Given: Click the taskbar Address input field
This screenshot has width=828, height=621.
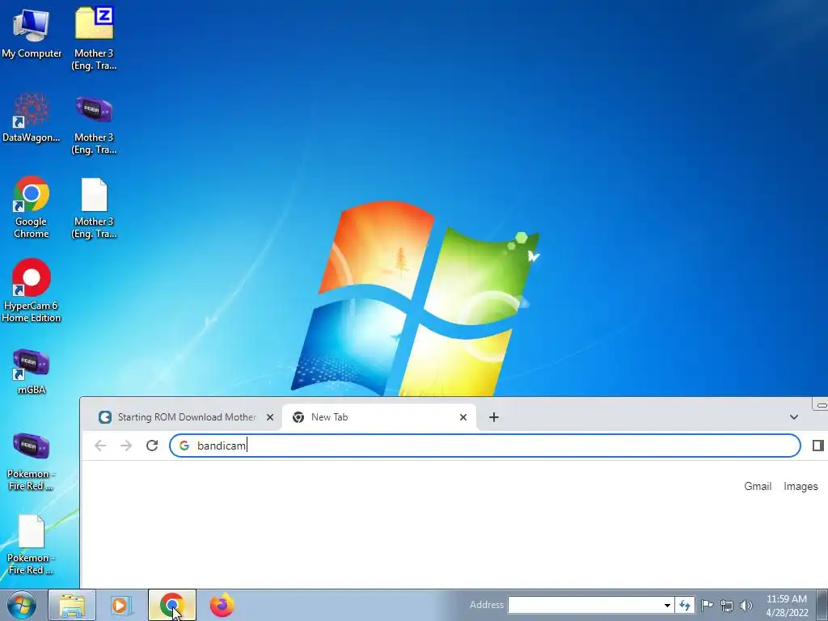Looking at the screenshot, I should pos(585,605).
